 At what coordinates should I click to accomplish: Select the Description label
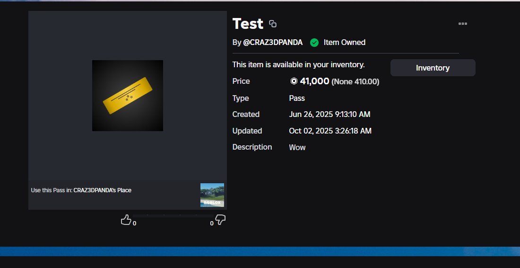pyautogui.click(x=252, y=147)
